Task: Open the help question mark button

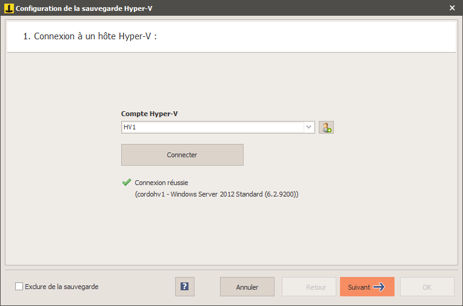Action: 185,287
